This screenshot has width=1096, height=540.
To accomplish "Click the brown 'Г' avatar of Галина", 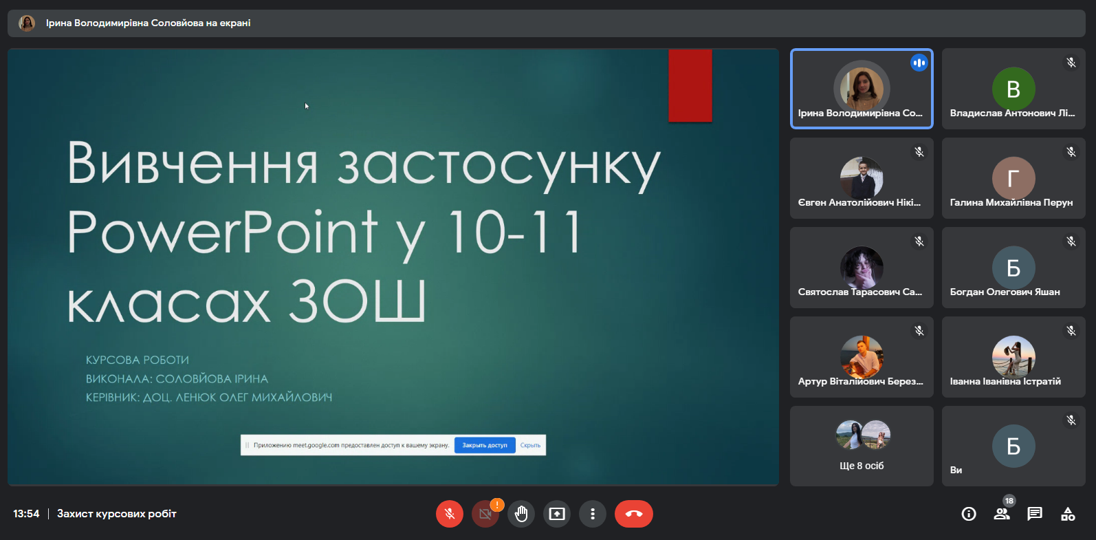I will click(x=1013, y=178).
